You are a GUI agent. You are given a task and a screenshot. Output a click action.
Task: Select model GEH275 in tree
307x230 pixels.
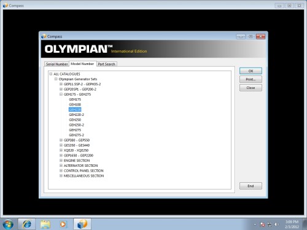(75, 130)
